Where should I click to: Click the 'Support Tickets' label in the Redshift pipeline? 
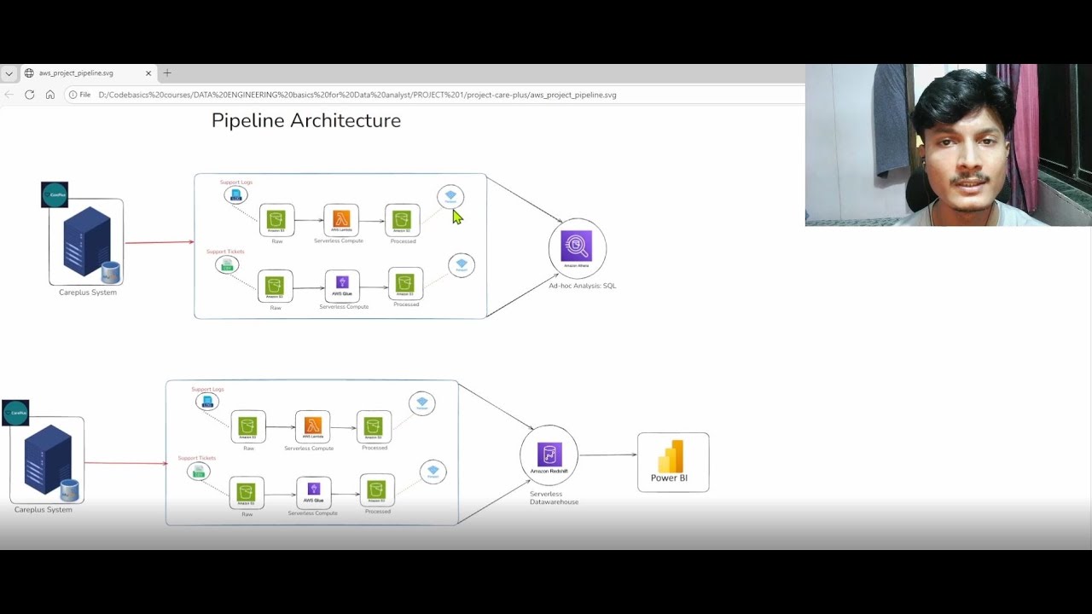[x=197, y=458]
